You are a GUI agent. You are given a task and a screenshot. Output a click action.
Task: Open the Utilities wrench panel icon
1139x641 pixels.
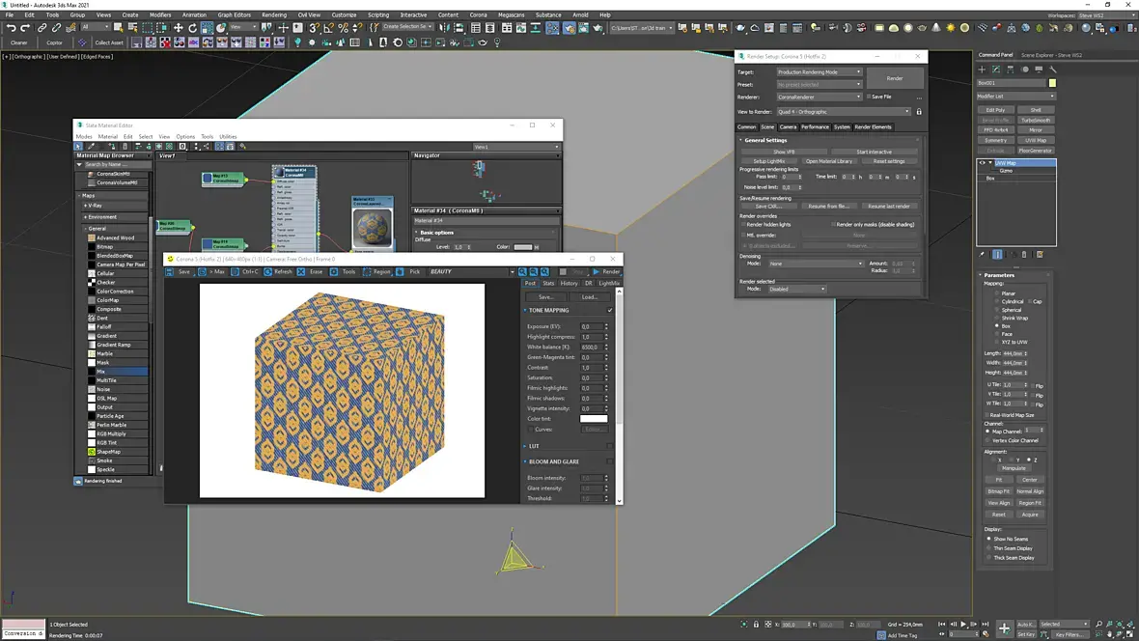1053,70
